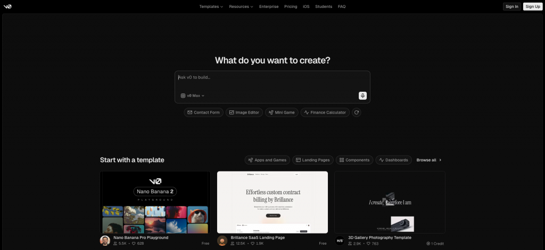Click 3D Gallery Photography Template title text
Screen dimensions: 545x250
coord(379,238)
